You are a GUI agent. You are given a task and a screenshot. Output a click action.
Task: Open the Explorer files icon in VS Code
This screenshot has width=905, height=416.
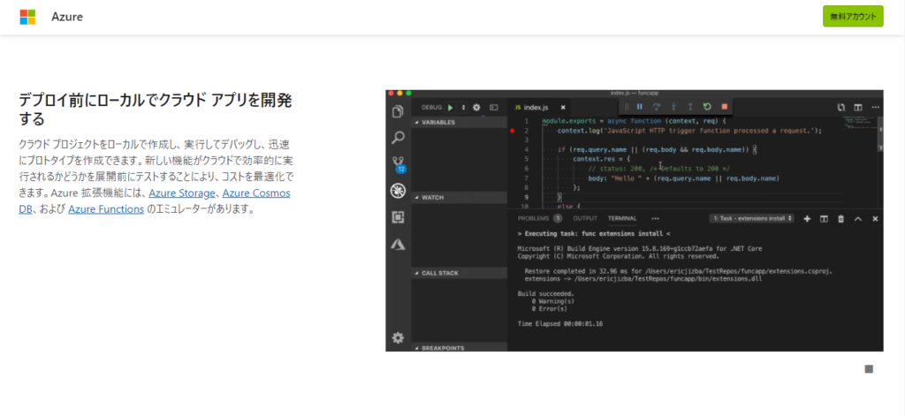pyautogui.click(x=398, y=111)
